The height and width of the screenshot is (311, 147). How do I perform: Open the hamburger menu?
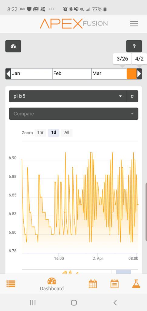pyautogui.click(x=134, y=24)
